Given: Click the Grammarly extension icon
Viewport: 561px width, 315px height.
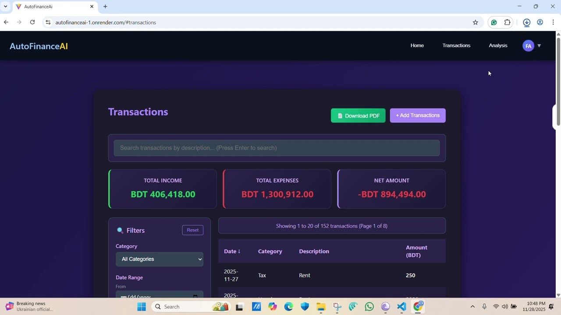Looking at the screenshot, I should tap(494, 22).
